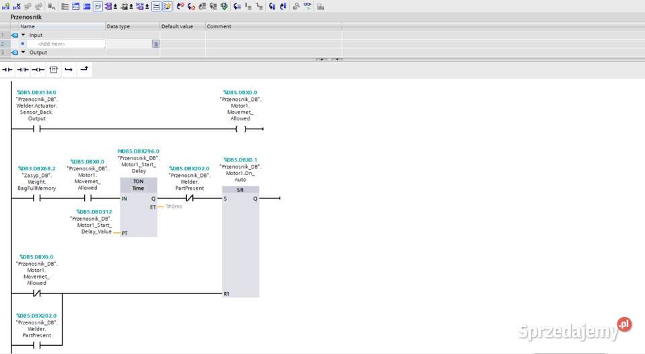
Task: Click the address text 'P#DB5.DBX296.0'
Action: click(139, 151)
